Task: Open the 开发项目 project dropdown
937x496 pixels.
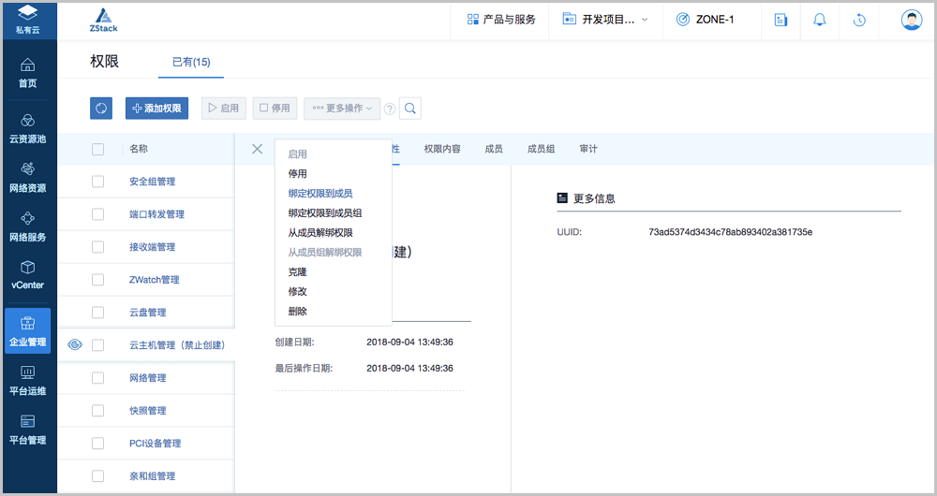Action: [604, 20]
